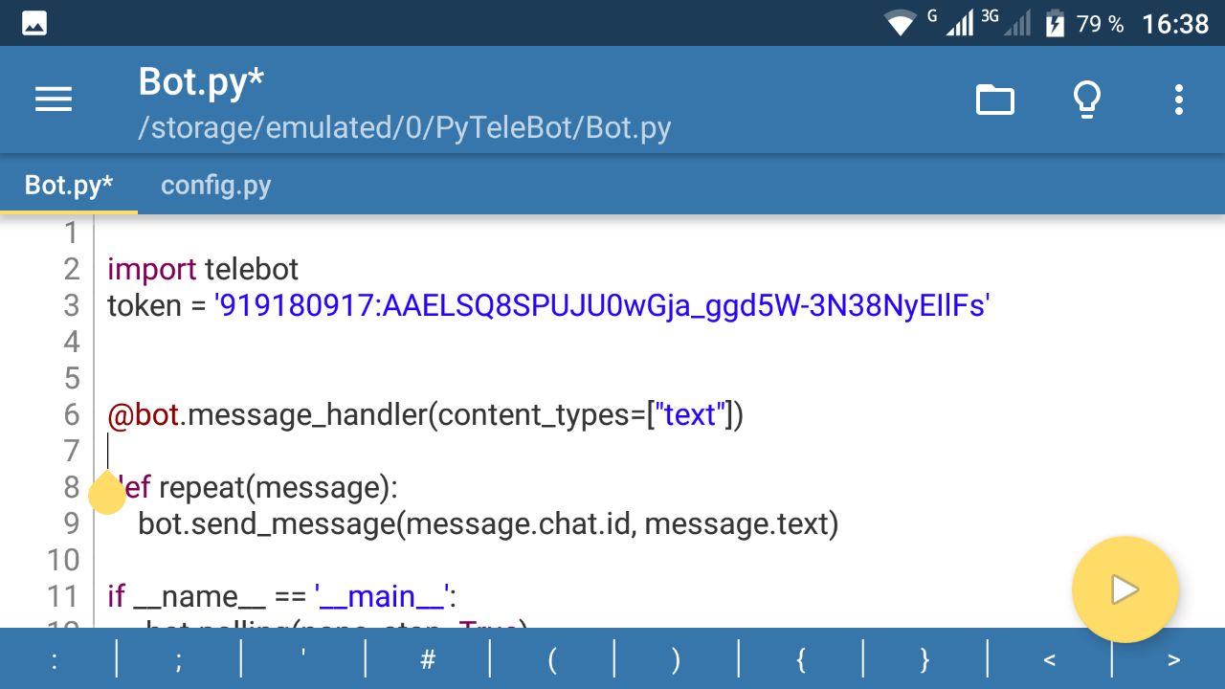
Task: Insert hash symbol from the symbol bar
Action: pyautogui.click(x=428, y=659)
